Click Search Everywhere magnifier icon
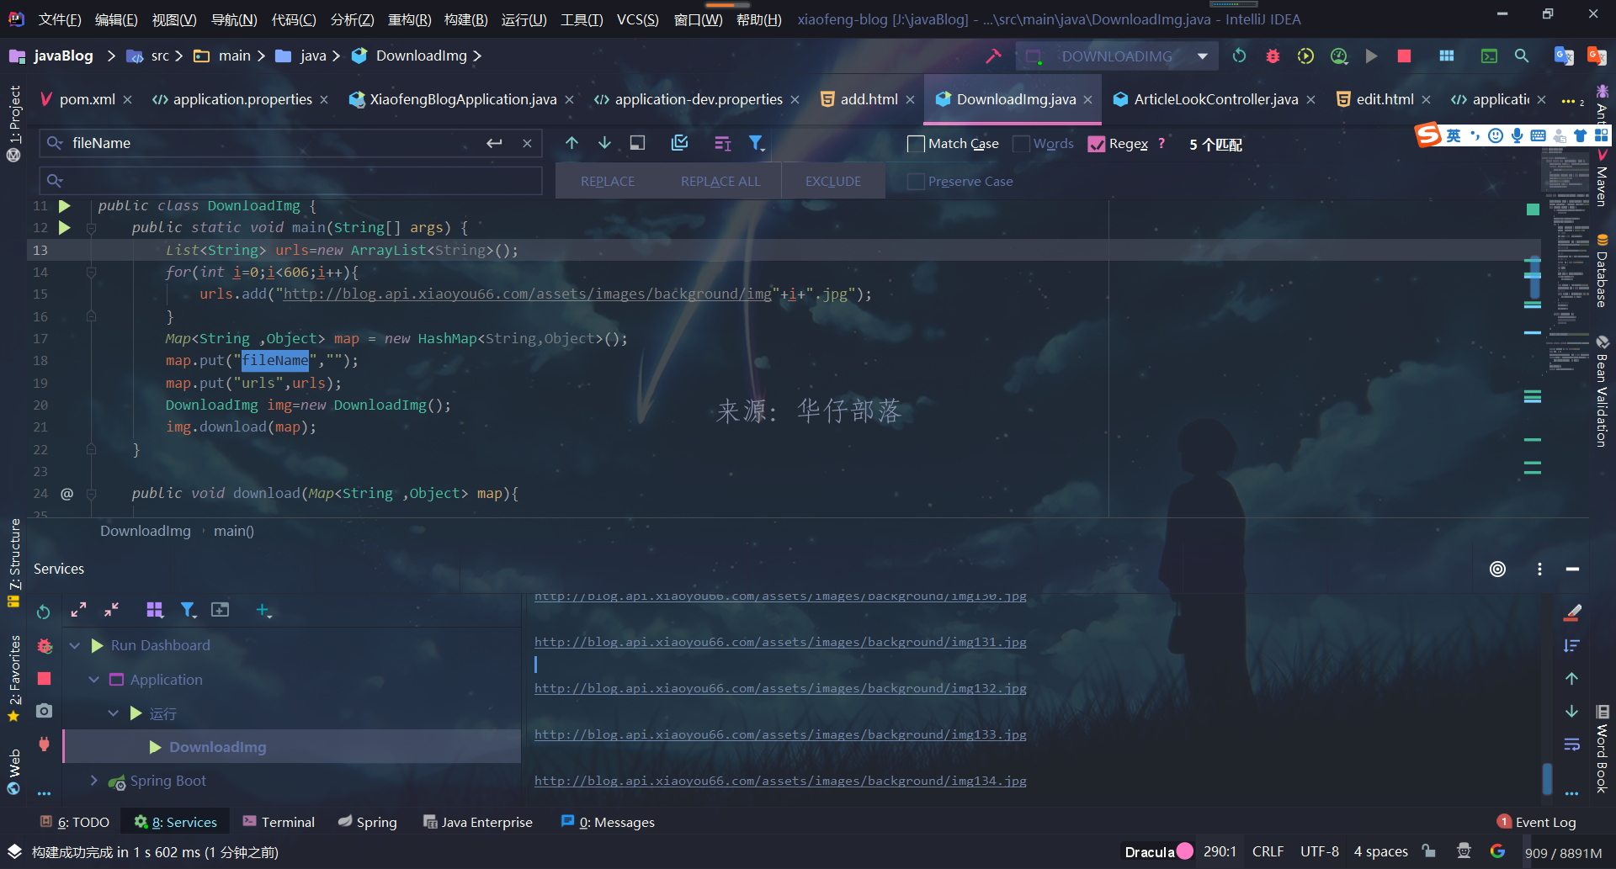The width and height of the screenshot is (1616, 869). click(x=1521, y=56)
